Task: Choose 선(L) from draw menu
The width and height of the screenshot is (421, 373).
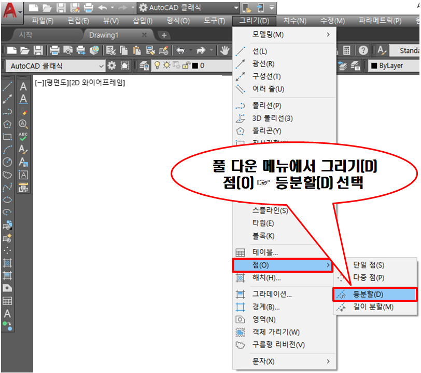Action: click(284, 51)
